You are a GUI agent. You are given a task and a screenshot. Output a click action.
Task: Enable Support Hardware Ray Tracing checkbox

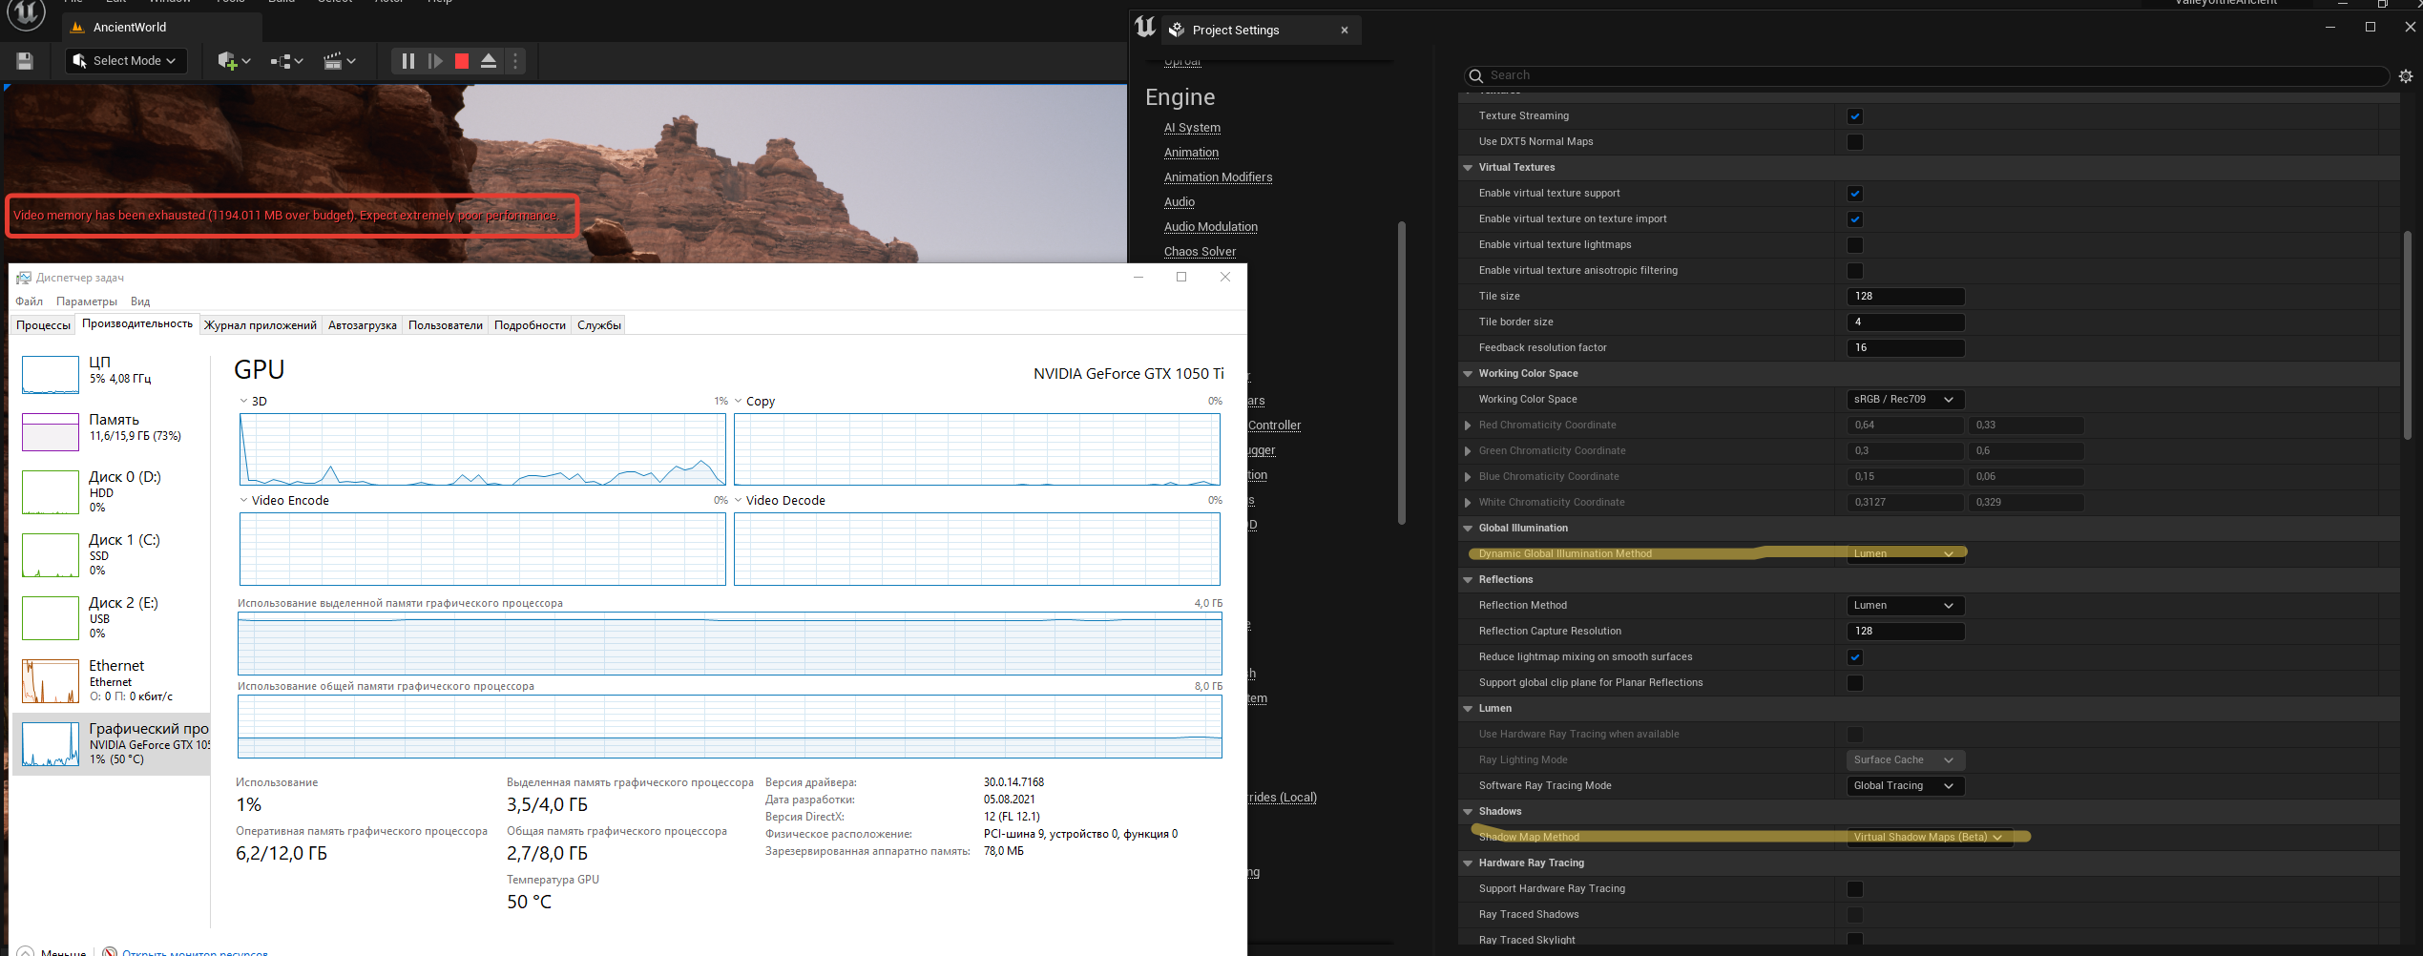point(1855,889)
